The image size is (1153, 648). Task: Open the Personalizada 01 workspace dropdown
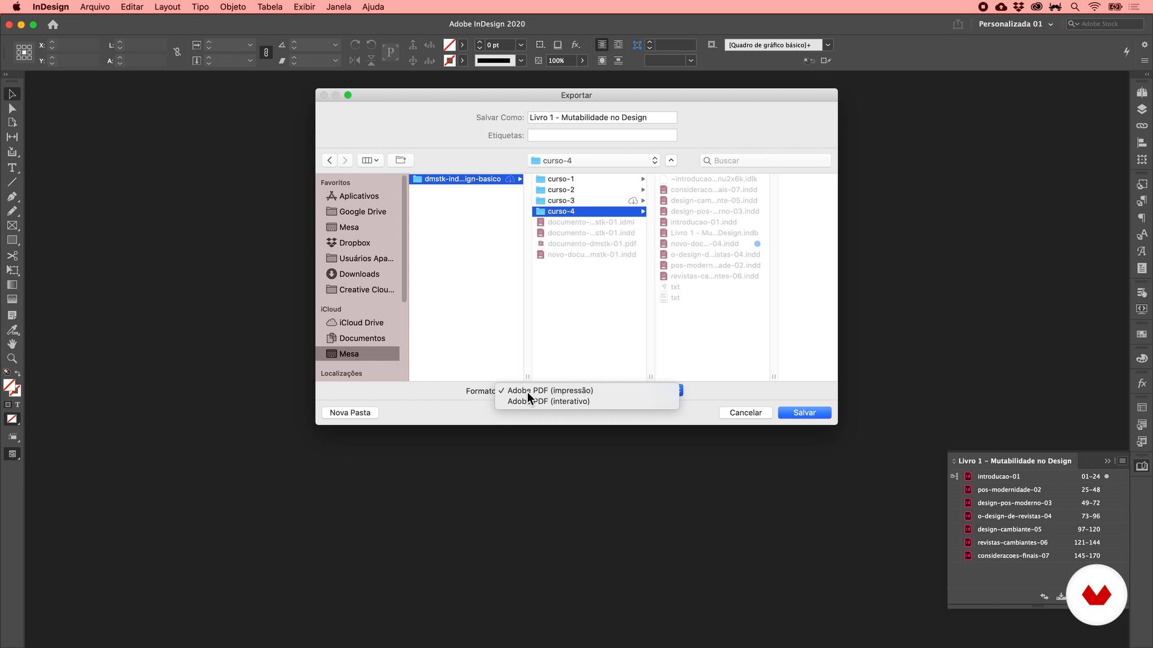pos(1015,24)
